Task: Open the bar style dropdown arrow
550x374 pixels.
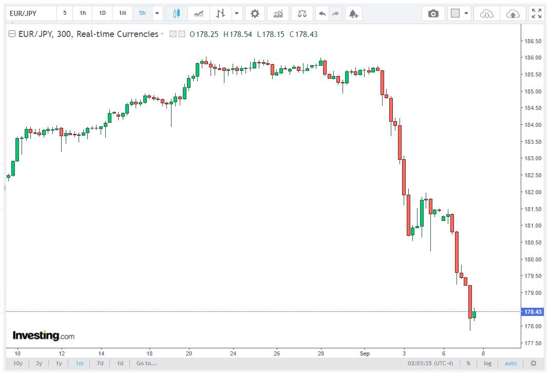Action: point(237,13)
